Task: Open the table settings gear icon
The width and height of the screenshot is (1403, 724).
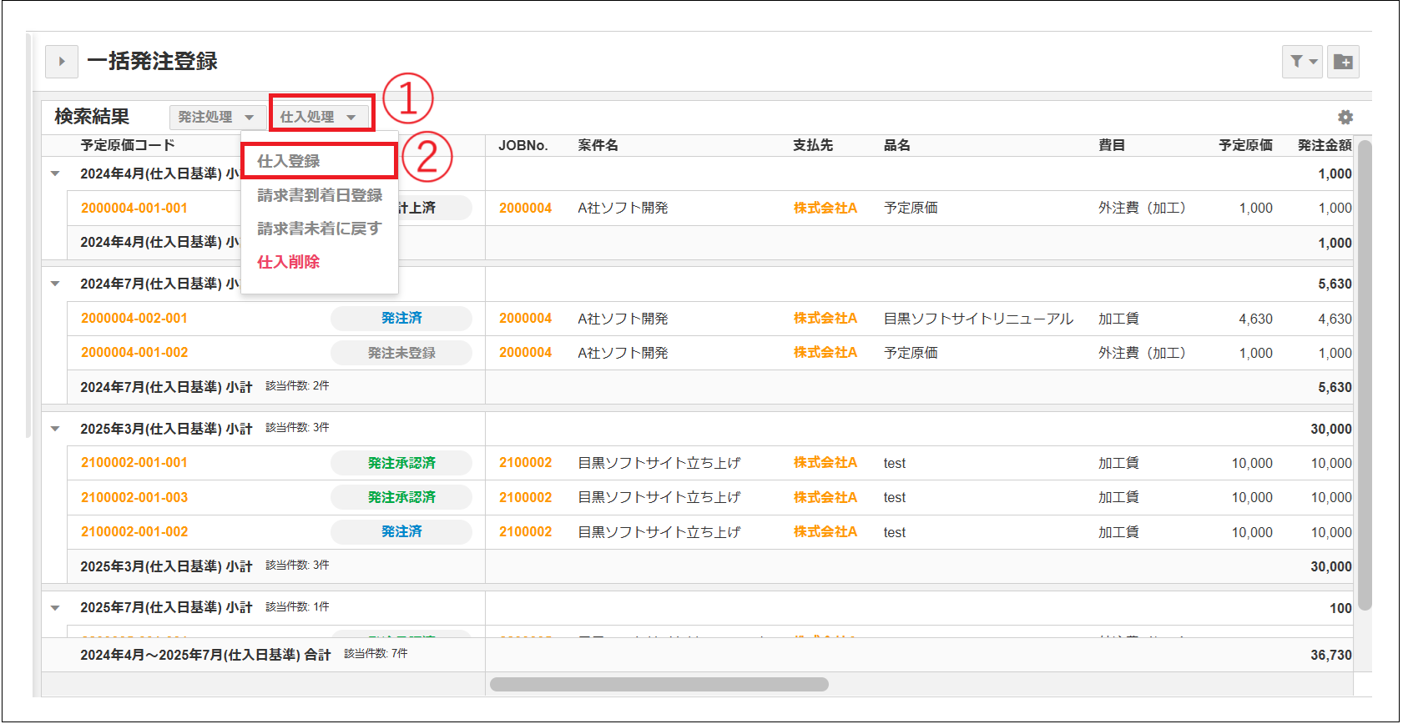Action: (1345, 118)
